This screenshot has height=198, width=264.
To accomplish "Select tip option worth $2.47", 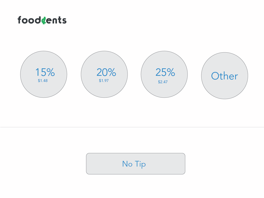I will 164,74.
